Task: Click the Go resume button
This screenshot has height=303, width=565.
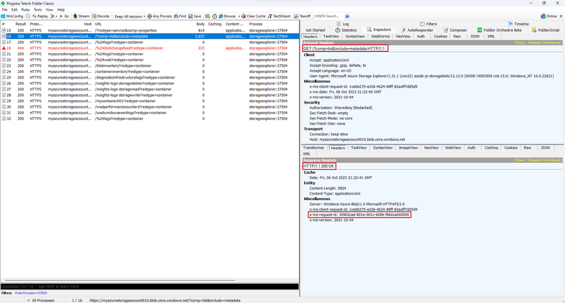Action: click(64, 16)
